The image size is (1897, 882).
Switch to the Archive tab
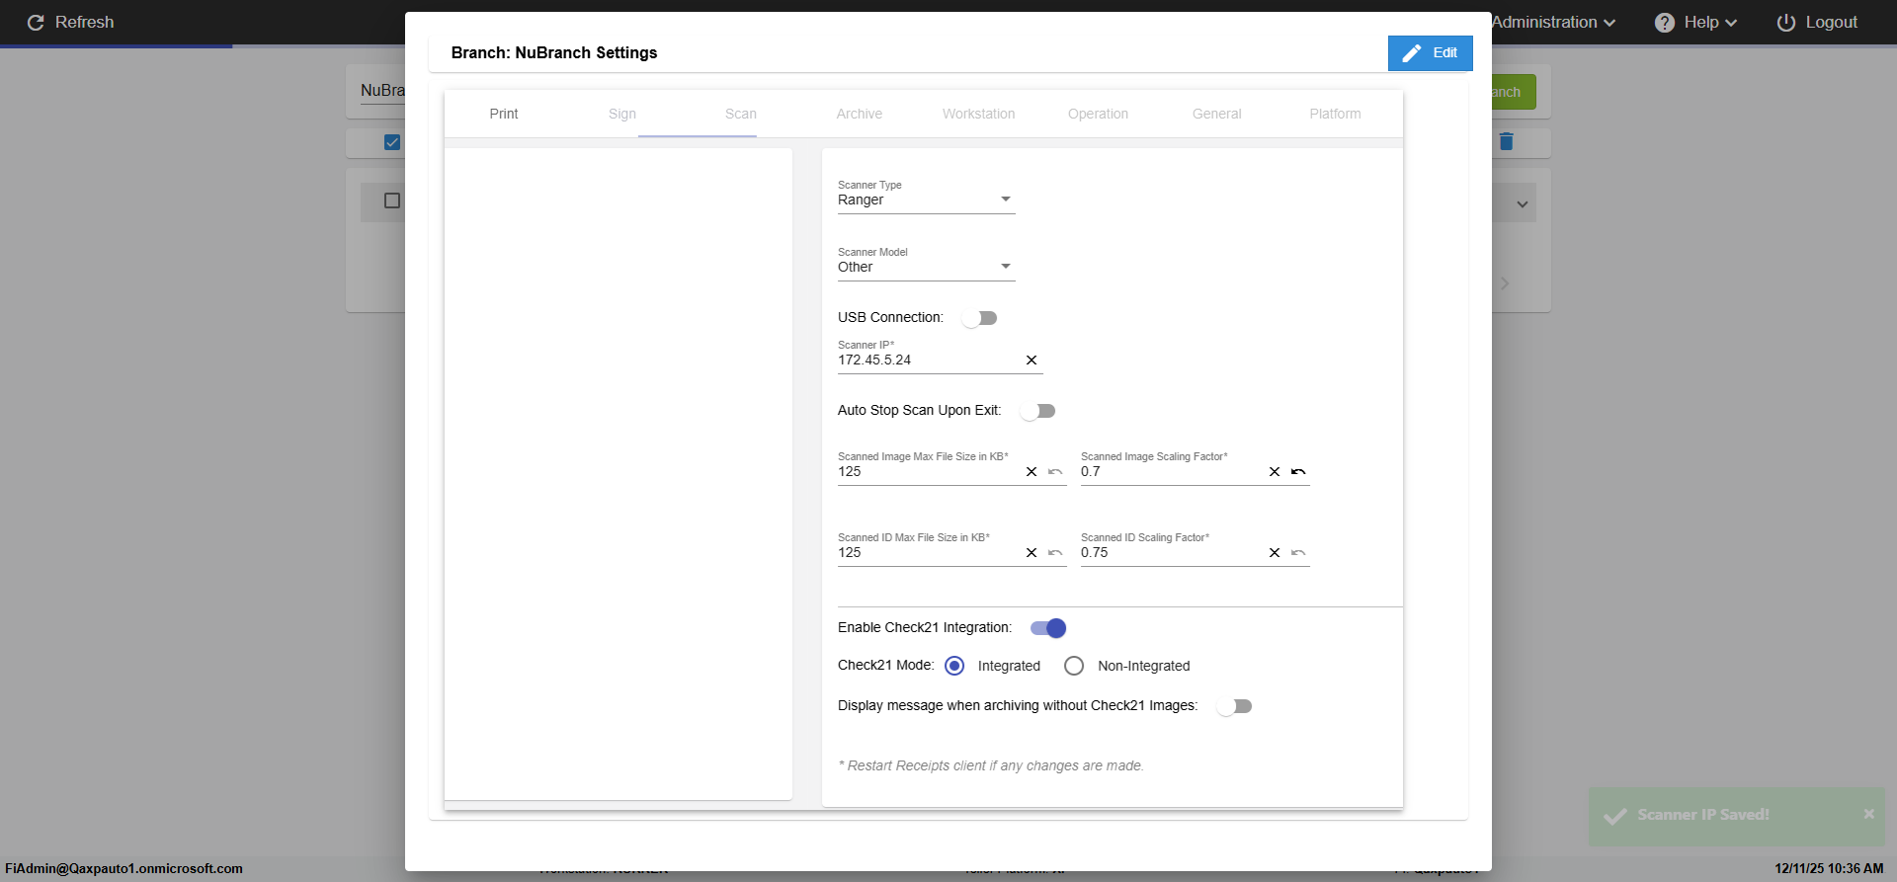click(x=859, y=114)
